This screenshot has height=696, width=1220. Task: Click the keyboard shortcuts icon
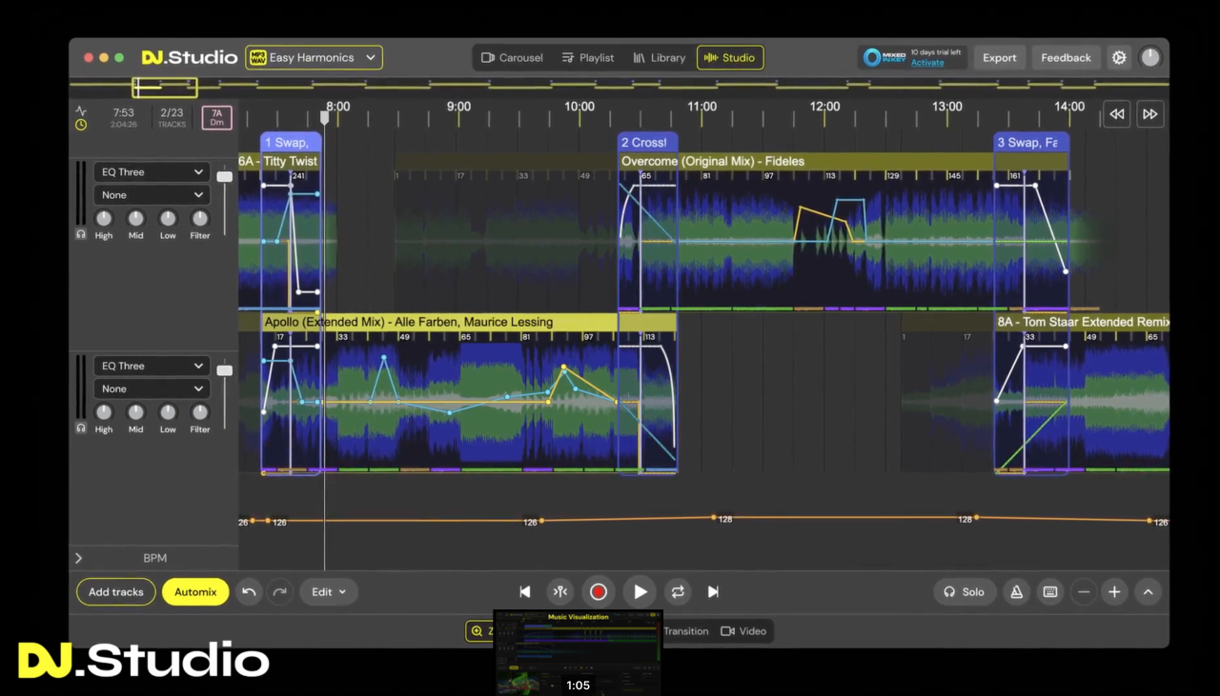[1050, 591]
